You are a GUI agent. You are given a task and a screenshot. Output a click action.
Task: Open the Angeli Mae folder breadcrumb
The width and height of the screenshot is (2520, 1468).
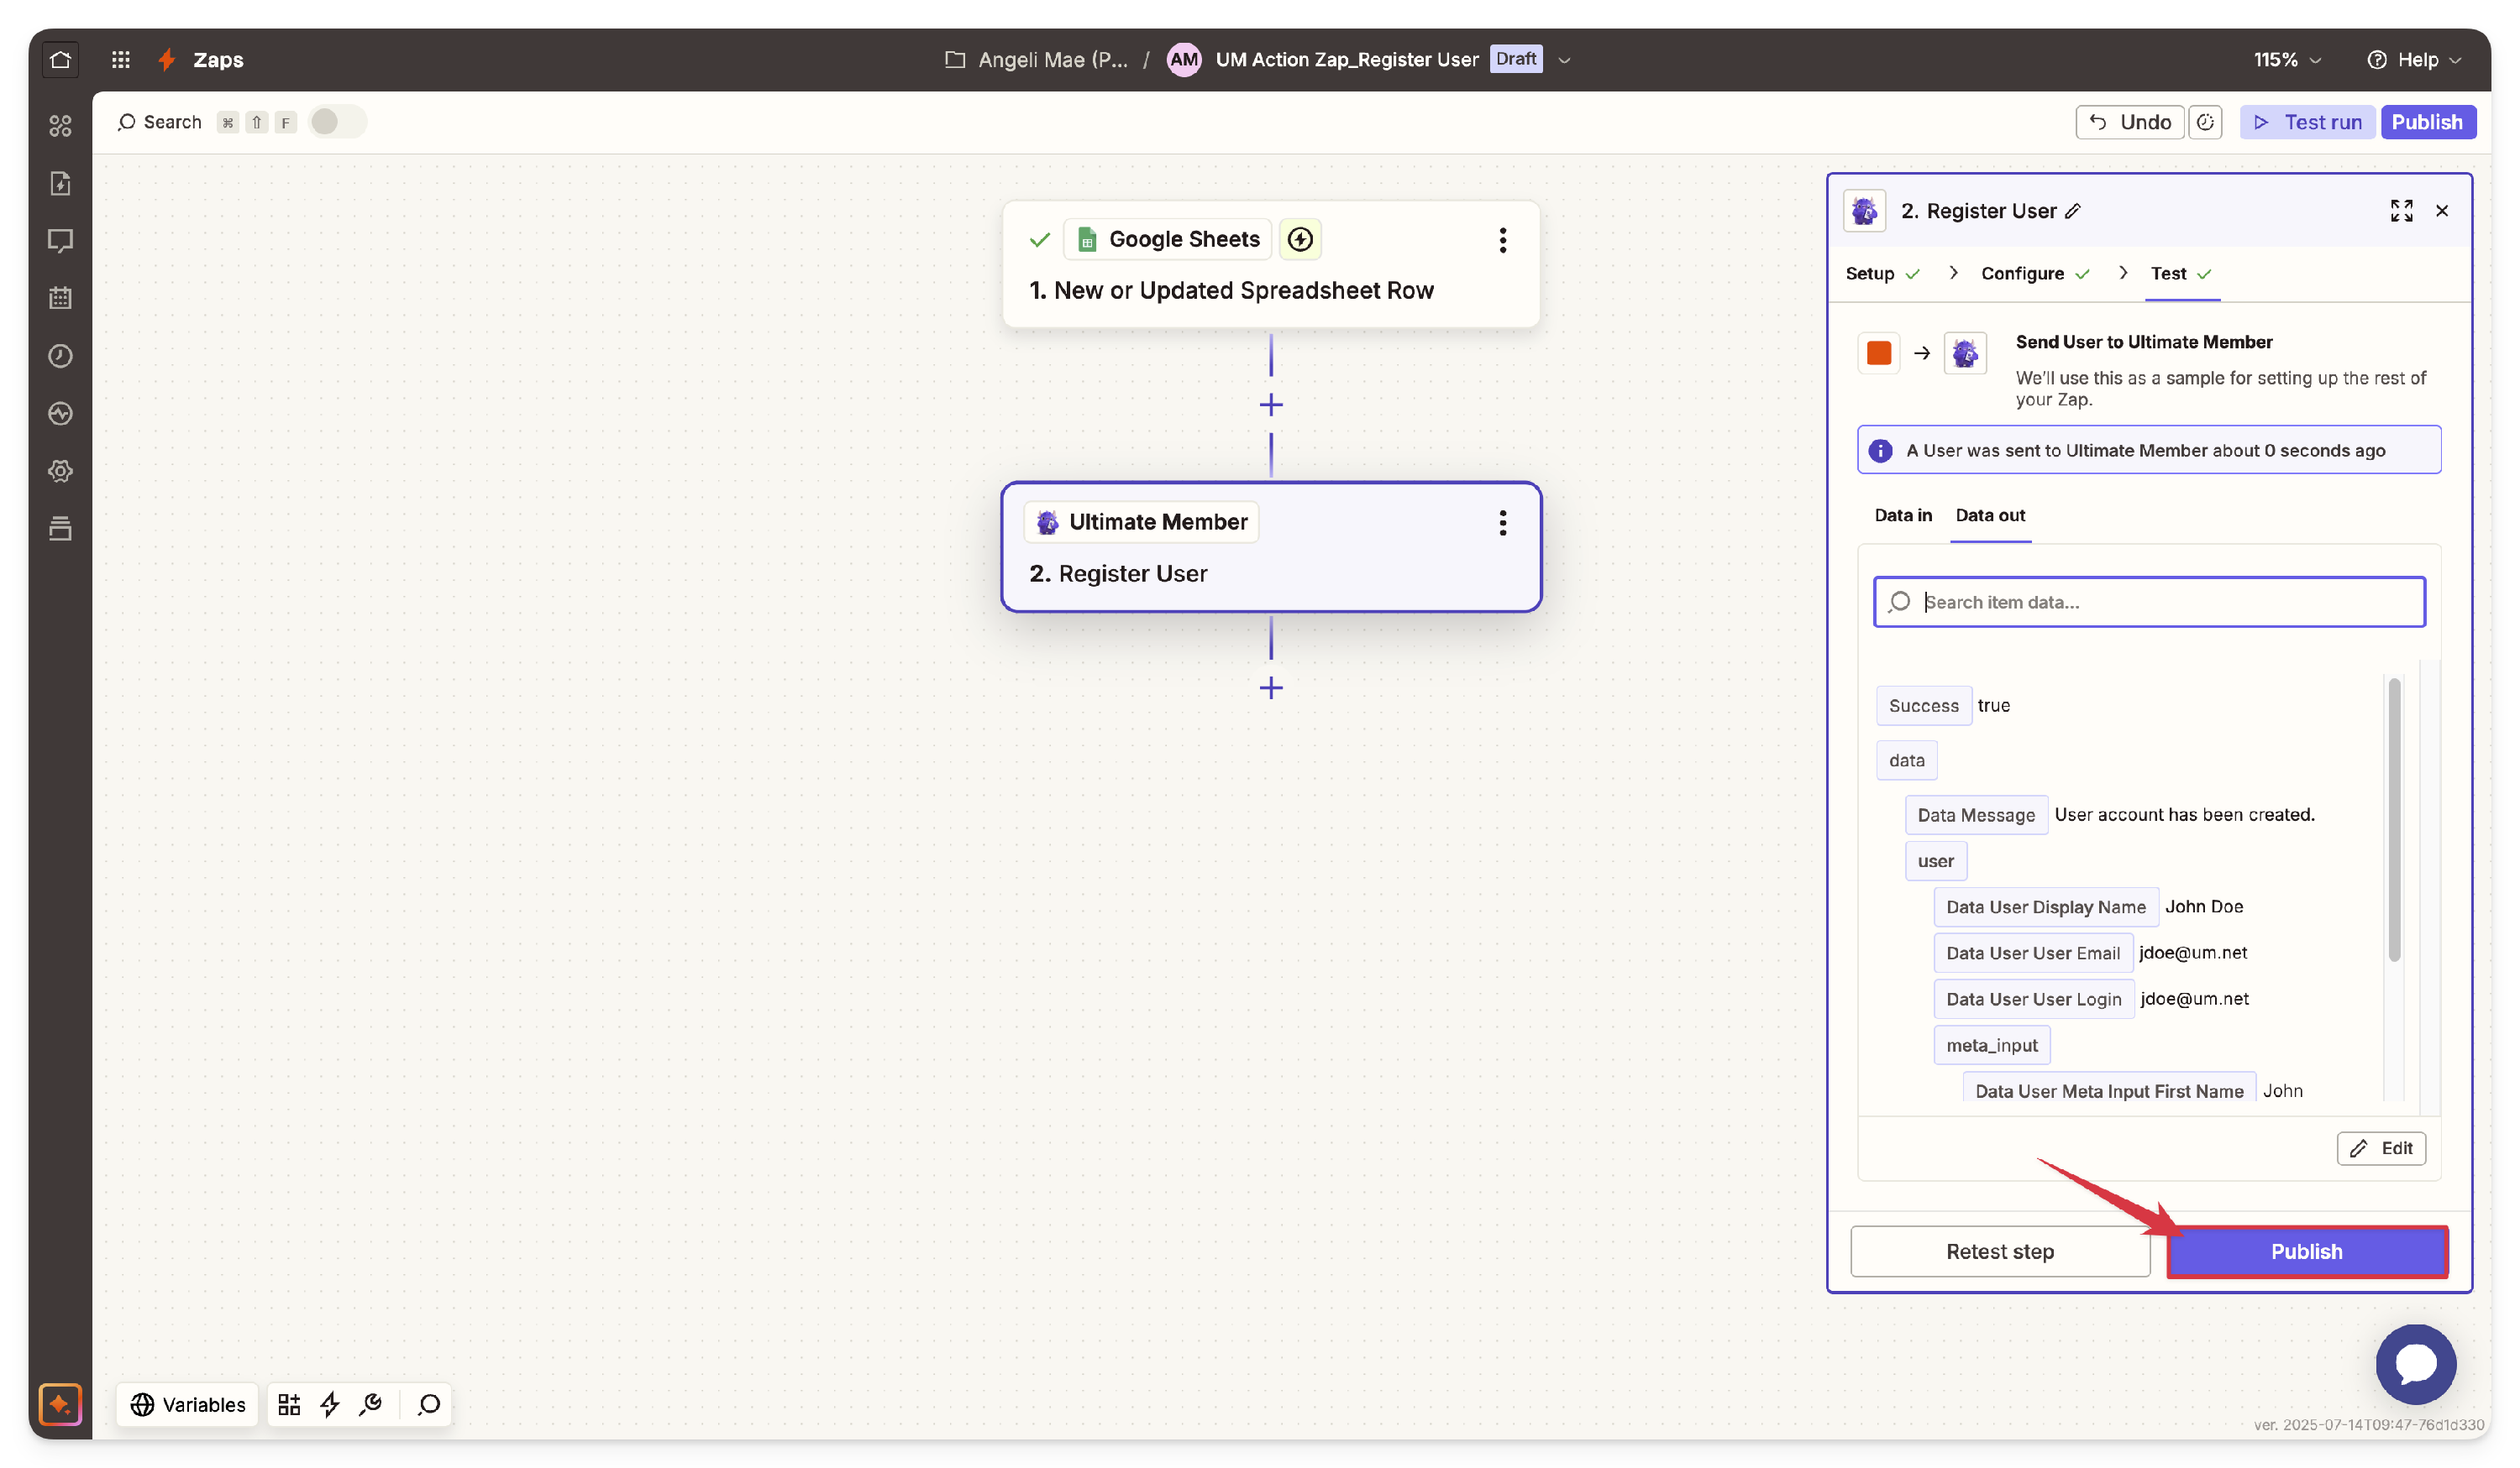(1037, 60)
